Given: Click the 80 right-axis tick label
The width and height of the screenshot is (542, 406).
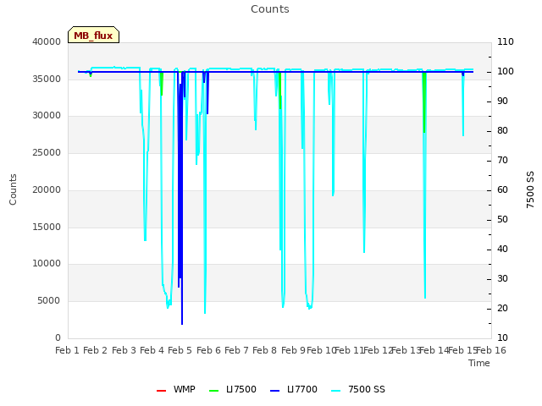Looking at the screenshot, I should tap(502, 131).
